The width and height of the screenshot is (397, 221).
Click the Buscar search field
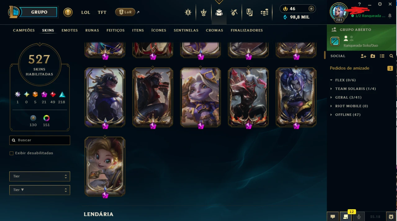click(x=40, y=140)
